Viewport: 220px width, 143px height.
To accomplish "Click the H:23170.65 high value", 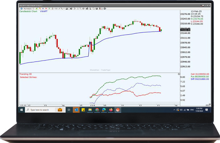I will [x=197, y=19].
